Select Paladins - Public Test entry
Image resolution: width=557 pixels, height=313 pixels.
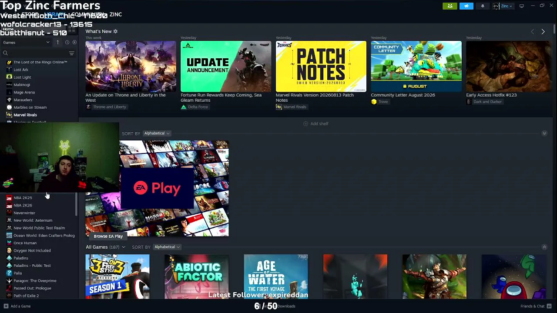coord(32,266)
